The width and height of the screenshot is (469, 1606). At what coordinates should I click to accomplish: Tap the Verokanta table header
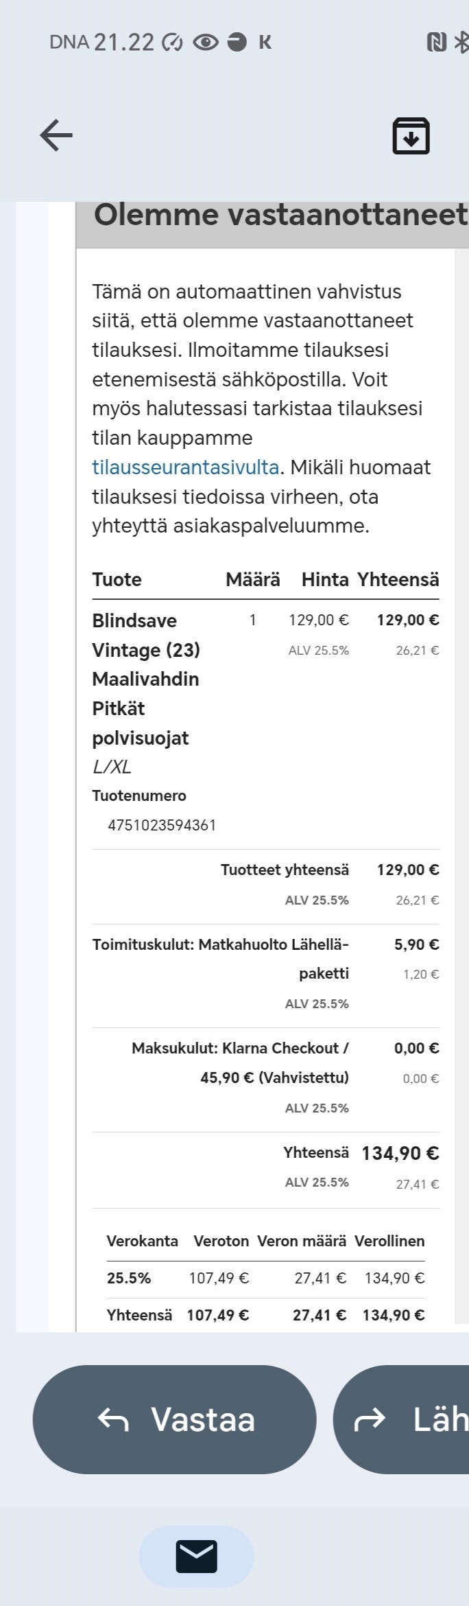pos(142,1241)
